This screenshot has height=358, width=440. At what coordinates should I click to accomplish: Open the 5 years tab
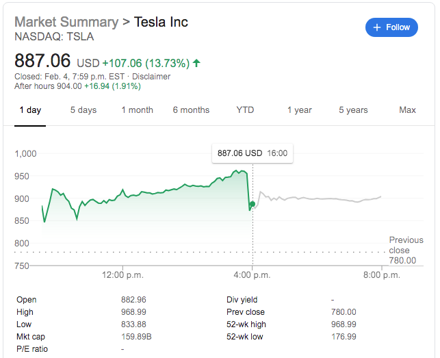pos(353,110)
